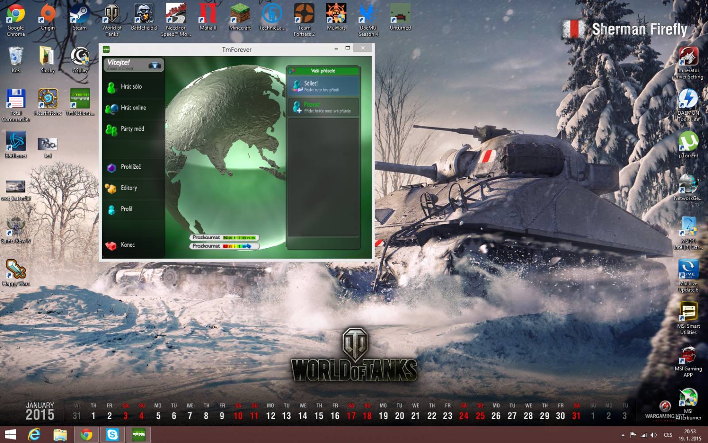Viewport: 708px width, 443px height.
Task: Open Profil menu entry
Action: click(134, 209)
